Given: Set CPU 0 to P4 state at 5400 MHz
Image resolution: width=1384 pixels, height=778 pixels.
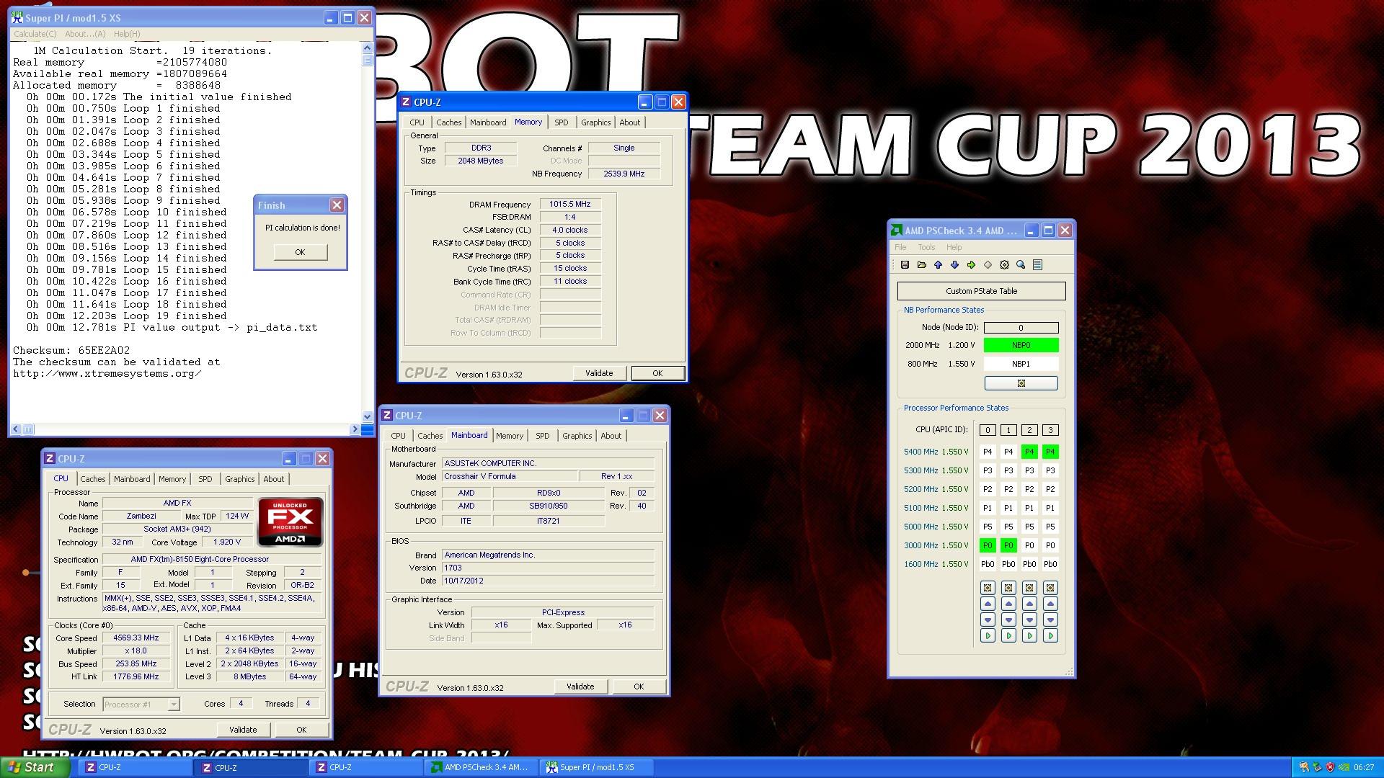Looking at the screenshot, I should [988, 452].
